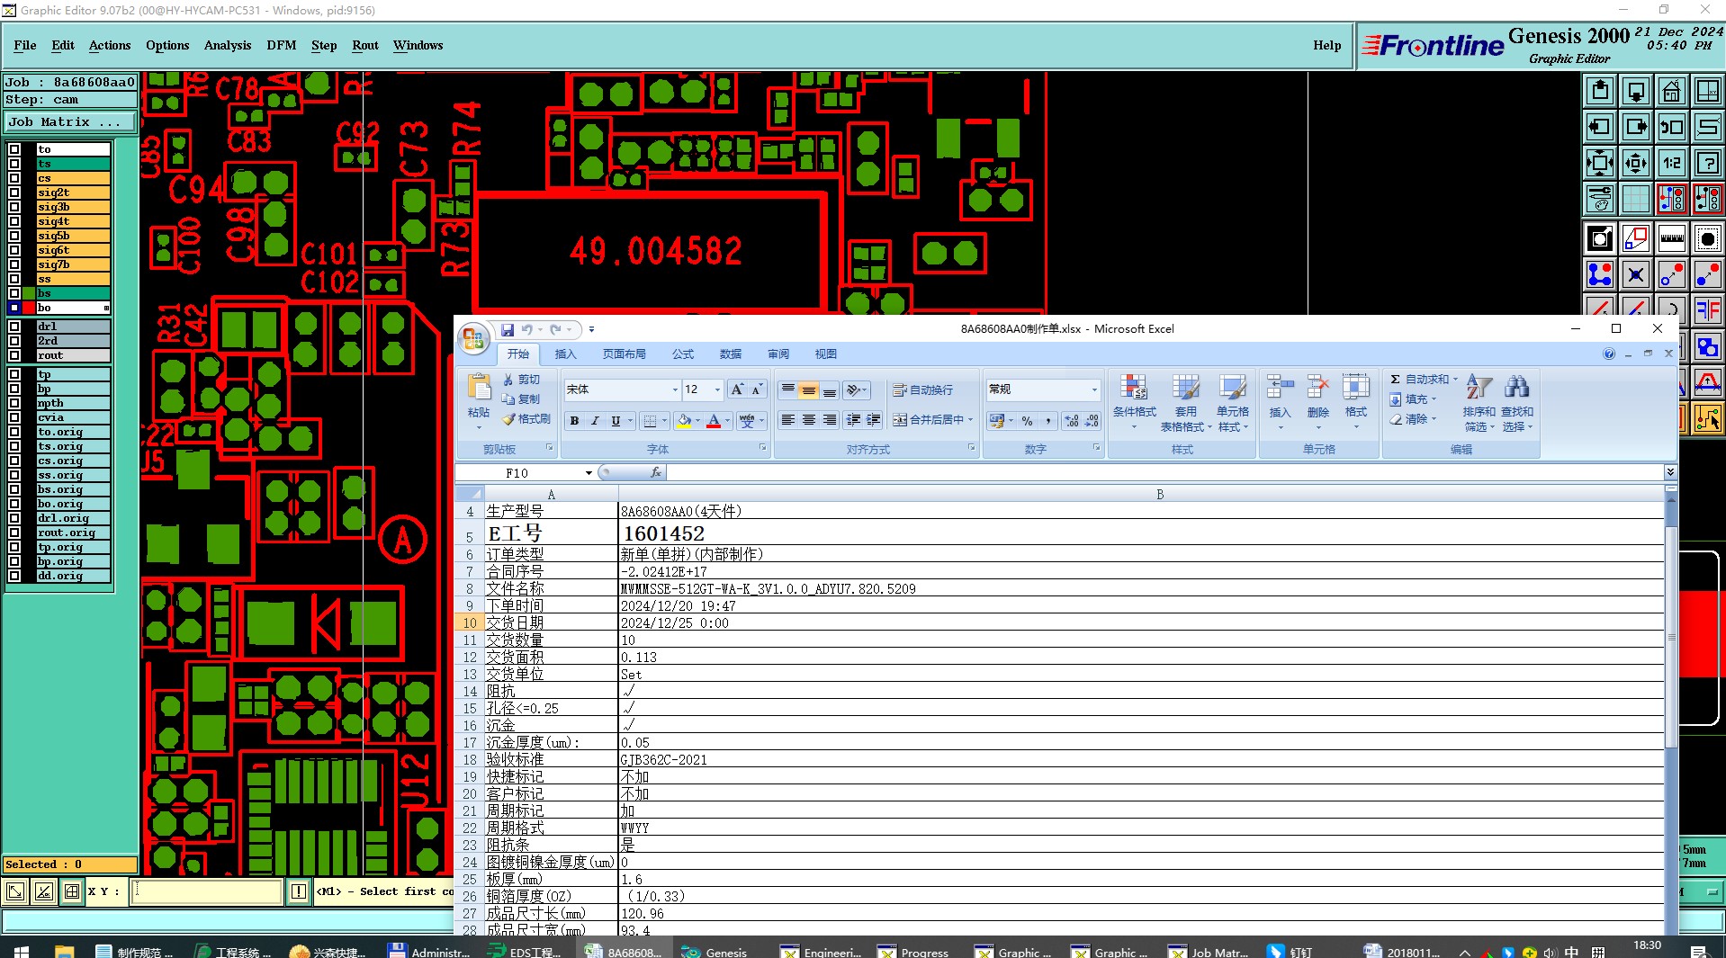1726x958 pixels.
Task: Open the Merge and Center (合并后居中) dropdown arrow
Action: click(970, 420)
